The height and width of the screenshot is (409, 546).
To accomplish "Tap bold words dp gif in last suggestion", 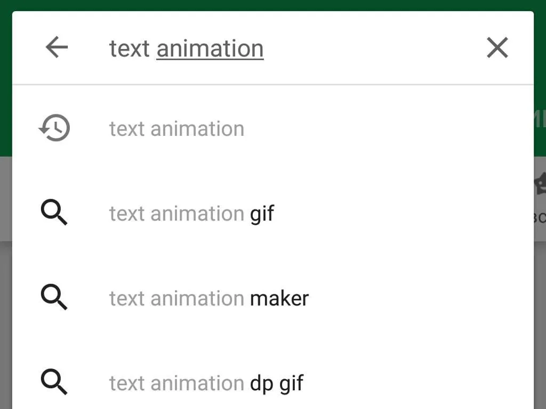I will click(277, 384).
